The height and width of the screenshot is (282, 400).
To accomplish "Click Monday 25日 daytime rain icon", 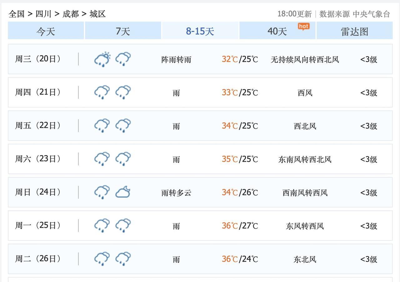I will [102, 225].
